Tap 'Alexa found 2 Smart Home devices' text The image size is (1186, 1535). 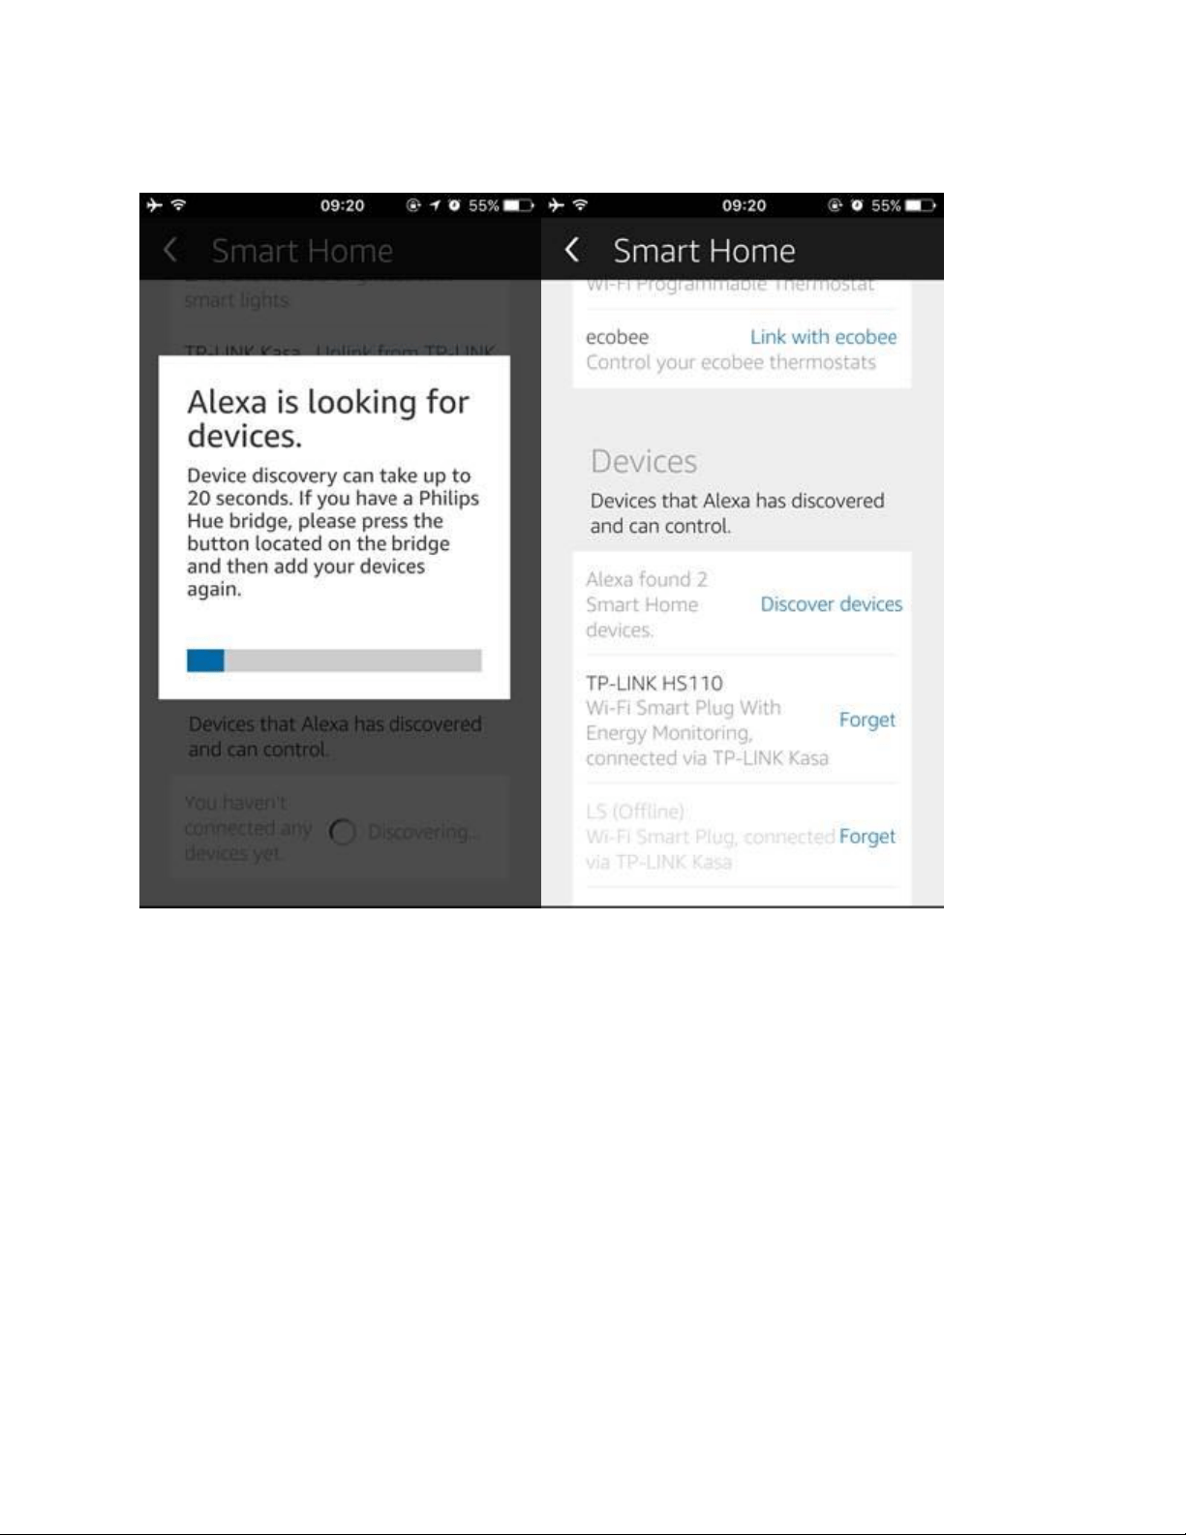point(647,604)
